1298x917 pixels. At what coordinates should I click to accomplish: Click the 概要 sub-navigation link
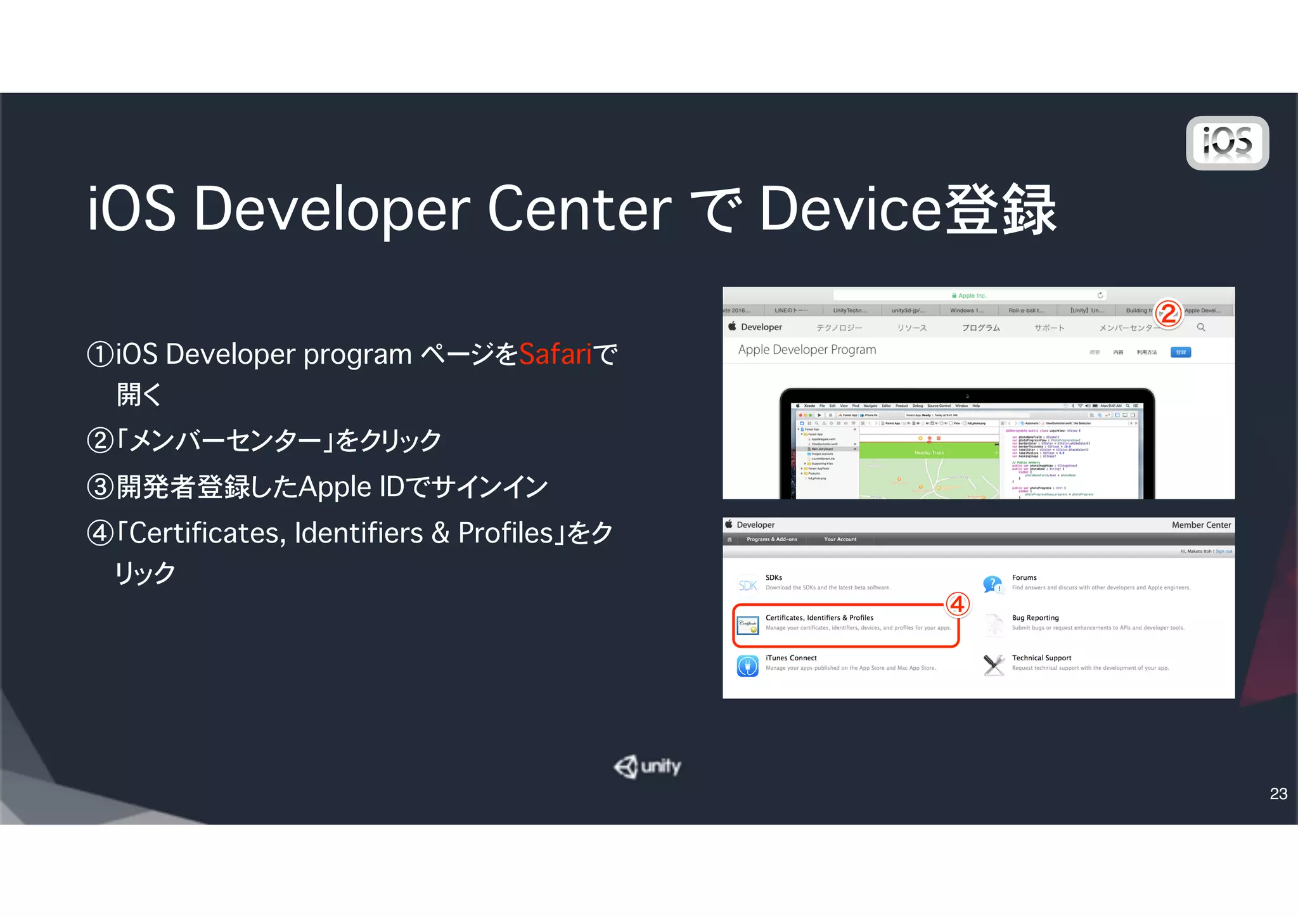[x=1095, y=352]
